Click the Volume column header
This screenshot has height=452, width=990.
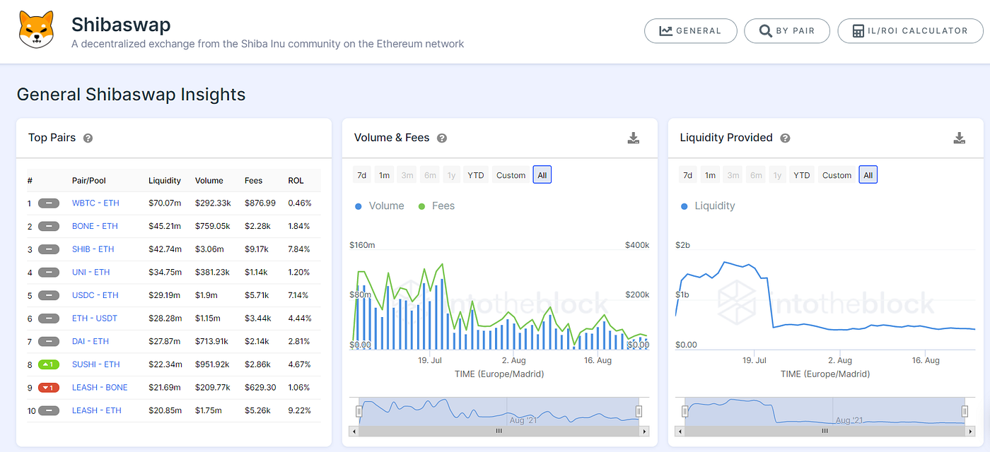point(209,181)
